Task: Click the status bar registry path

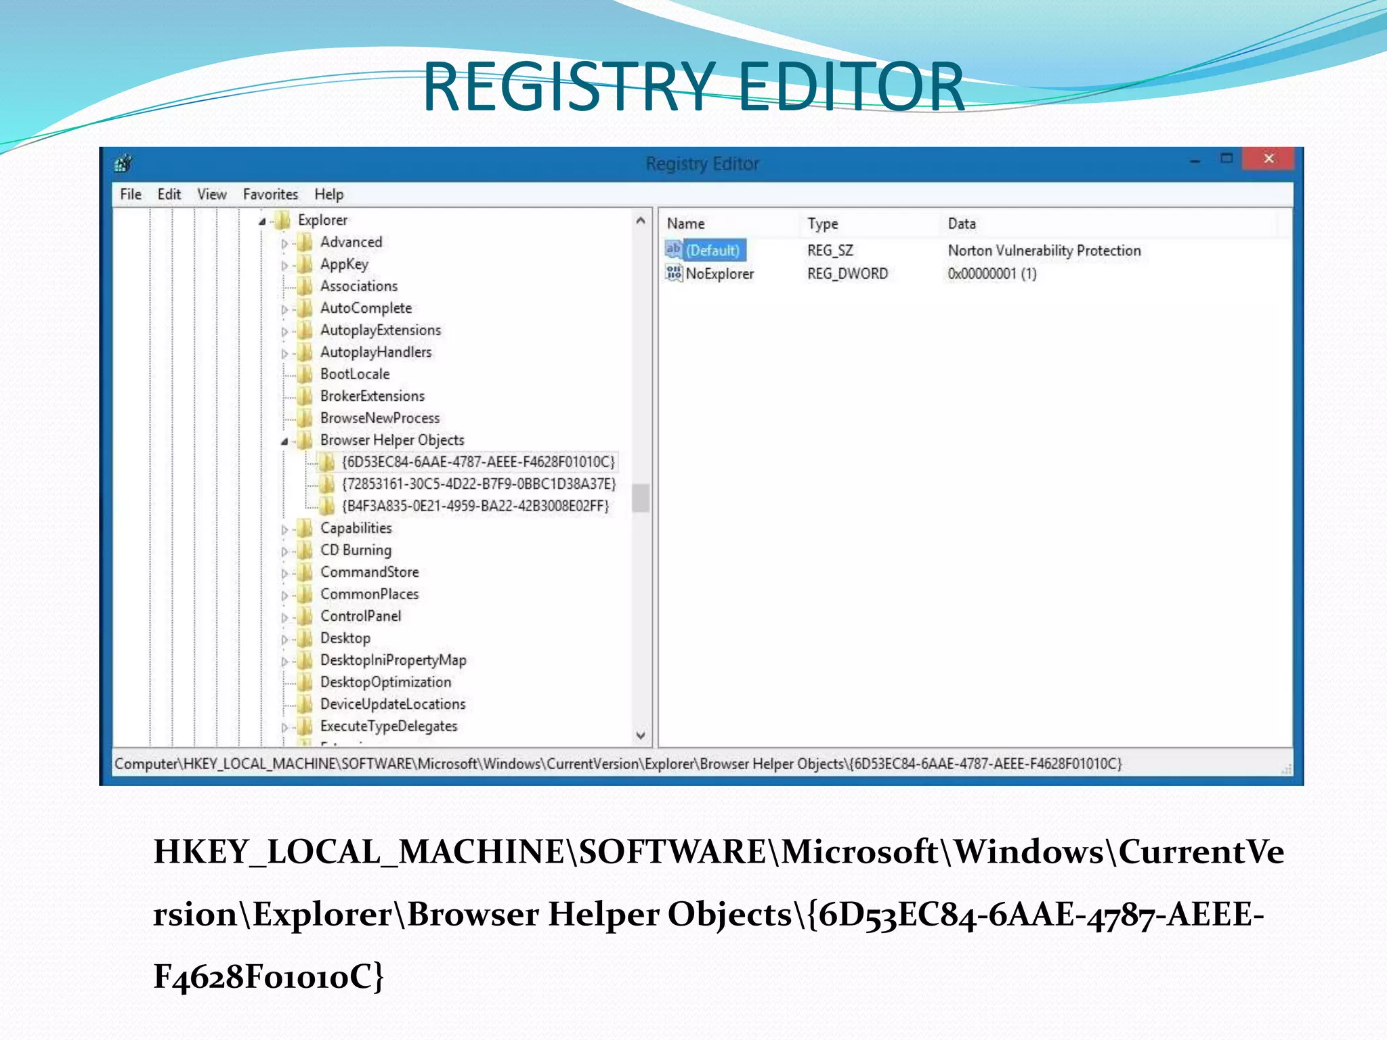Action: 618,764
